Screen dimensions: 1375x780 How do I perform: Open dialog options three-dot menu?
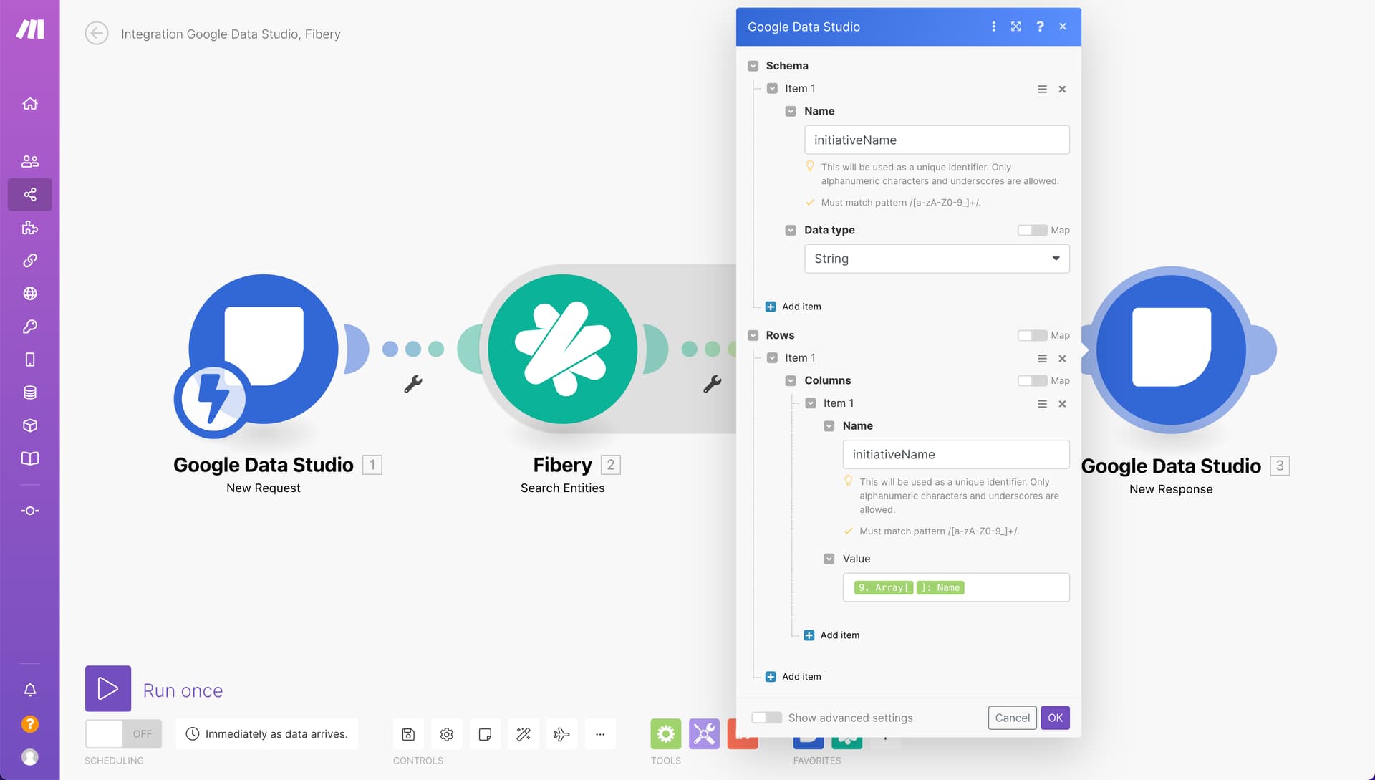click(x=993, y=27)
